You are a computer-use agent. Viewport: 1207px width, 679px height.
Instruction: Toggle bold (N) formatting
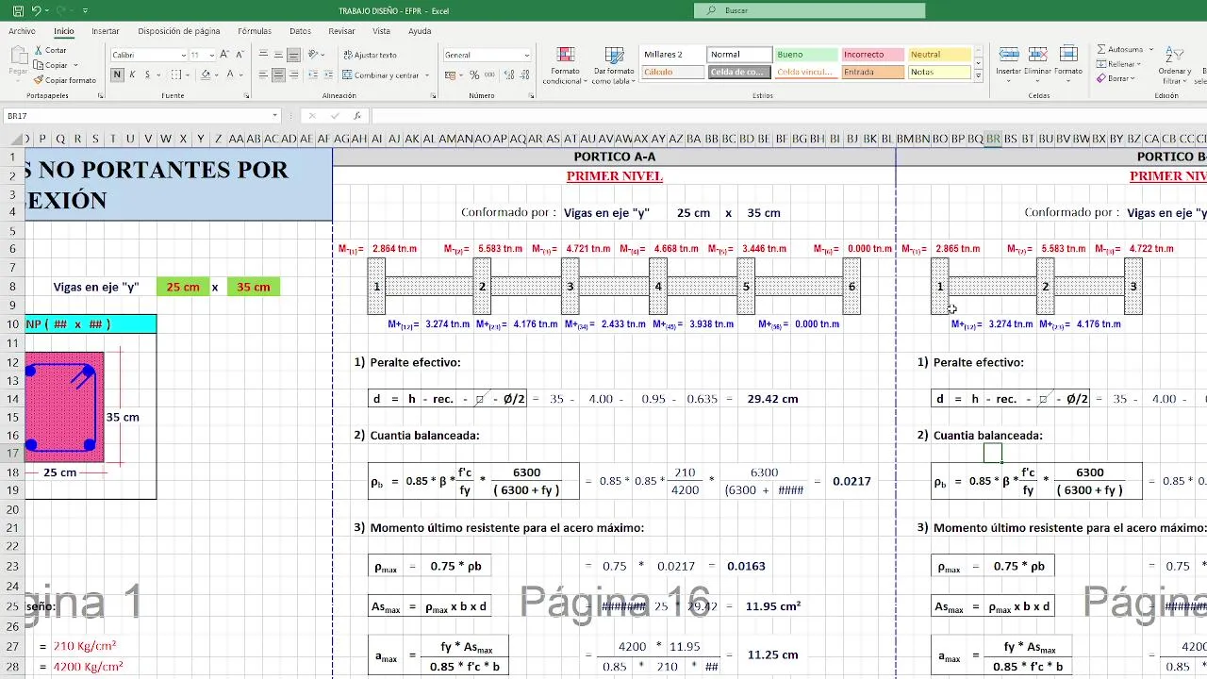[117, 75]
